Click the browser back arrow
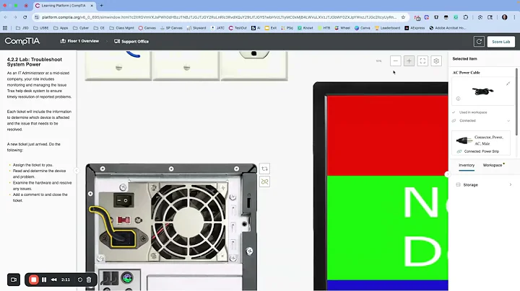Viewport: 520px width, 291px height. pyautogui.click(x=6, y=17)
